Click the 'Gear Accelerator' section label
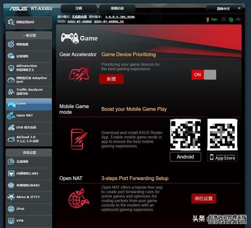This screenshot has width=251, height=228. pyautogui.click(x=78, y=55)
